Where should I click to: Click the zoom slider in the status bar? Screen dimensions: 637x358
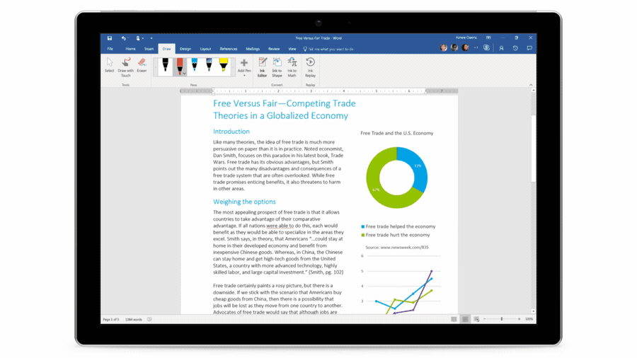[502, 320]
